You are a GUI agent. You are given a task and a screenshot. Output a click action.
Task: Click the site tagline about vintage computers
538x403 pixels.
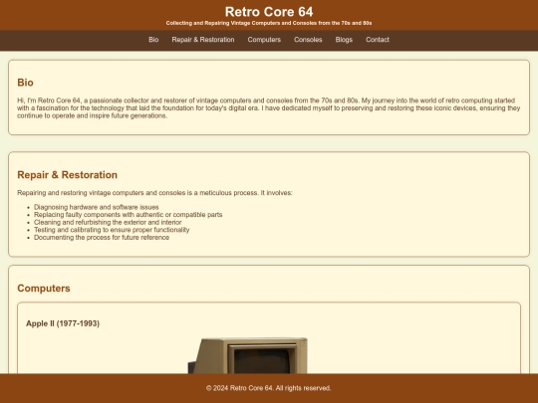point(269,23)
